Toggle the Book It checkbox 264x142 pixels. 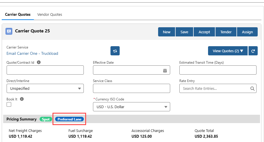[x=9, y=104]
